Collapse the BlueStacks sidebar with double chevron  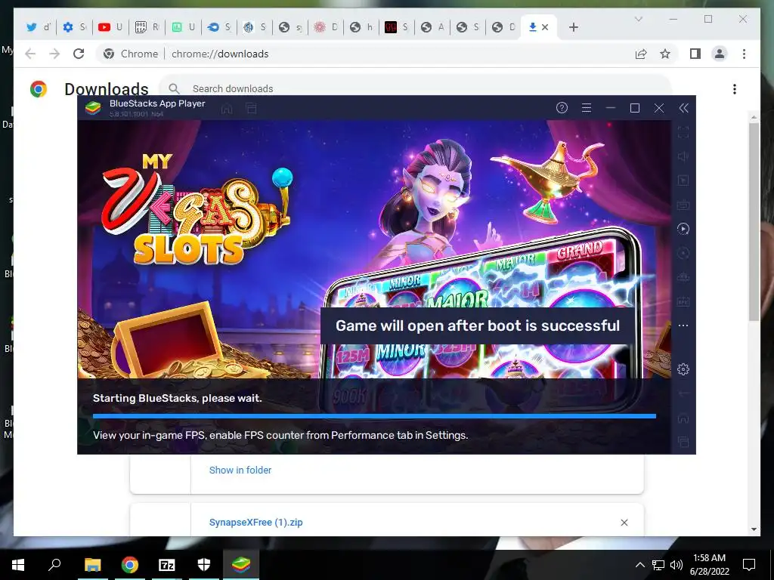pos(683,108)
